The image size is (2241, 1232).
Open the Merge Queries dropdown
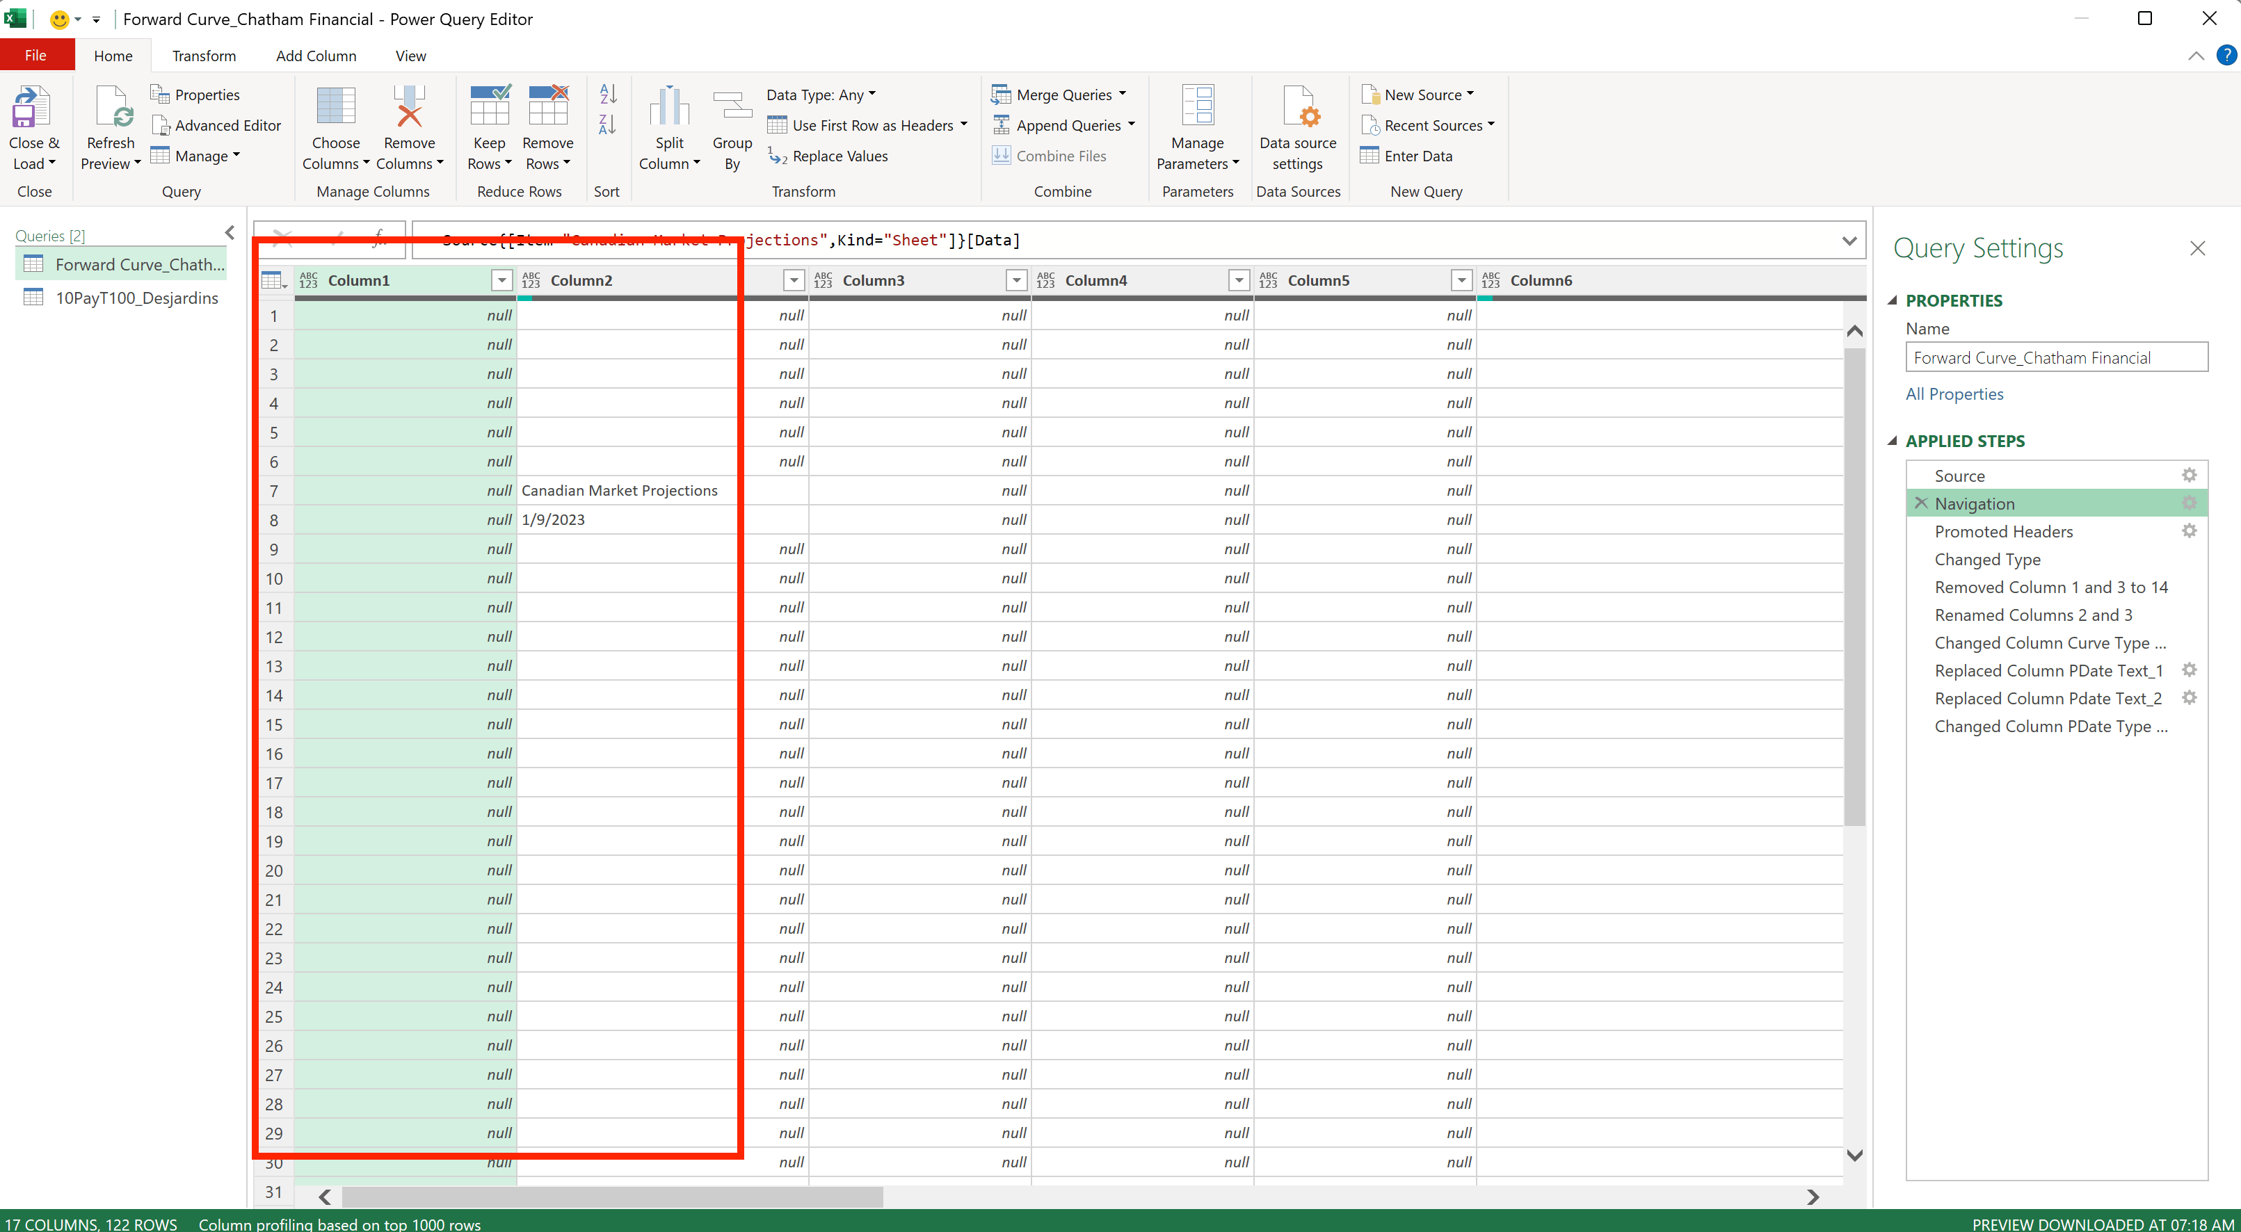coord(1121,94)
